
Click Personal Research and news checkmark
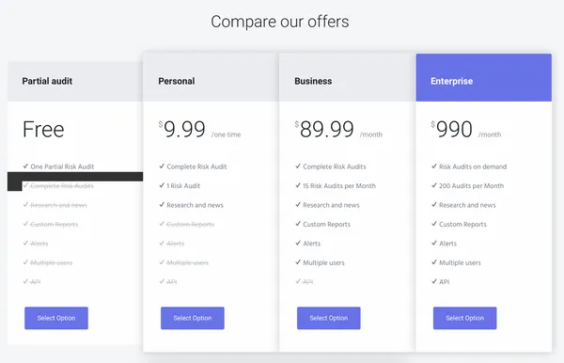tap(162, 205)
